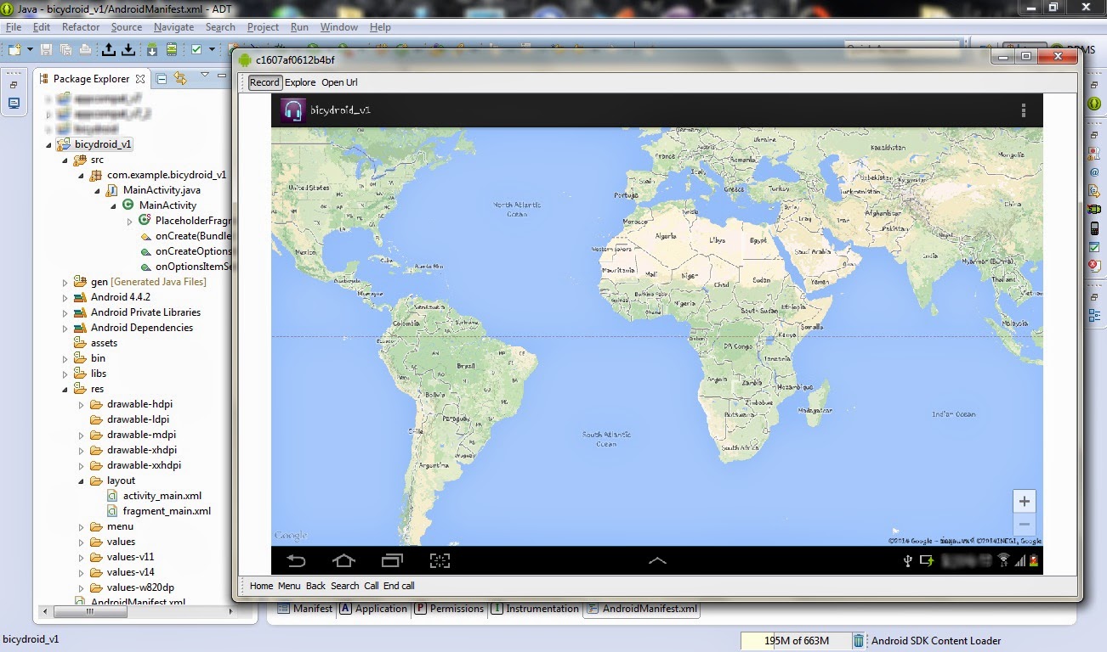Click the Print toolbar icon
This screenshot has height=652, width=1107.
pos(85,50)
